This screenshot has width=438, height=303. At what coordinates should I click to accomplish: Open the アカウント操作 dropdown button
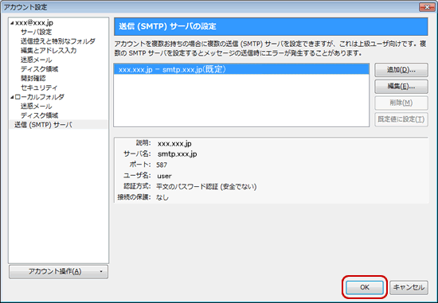(x=58, y=271)
